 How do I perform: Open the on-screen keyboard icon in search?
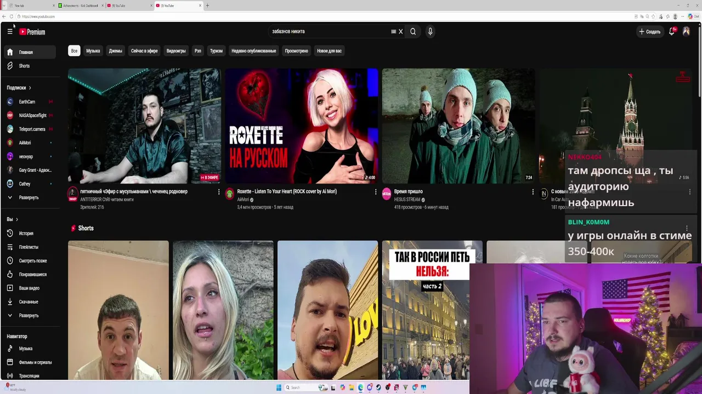pyautogui.click(x=393, y=31)
